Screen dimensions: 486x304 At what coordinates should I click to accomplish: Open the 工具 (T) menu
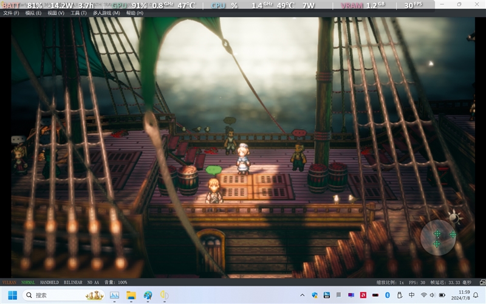tap(78, 13)
